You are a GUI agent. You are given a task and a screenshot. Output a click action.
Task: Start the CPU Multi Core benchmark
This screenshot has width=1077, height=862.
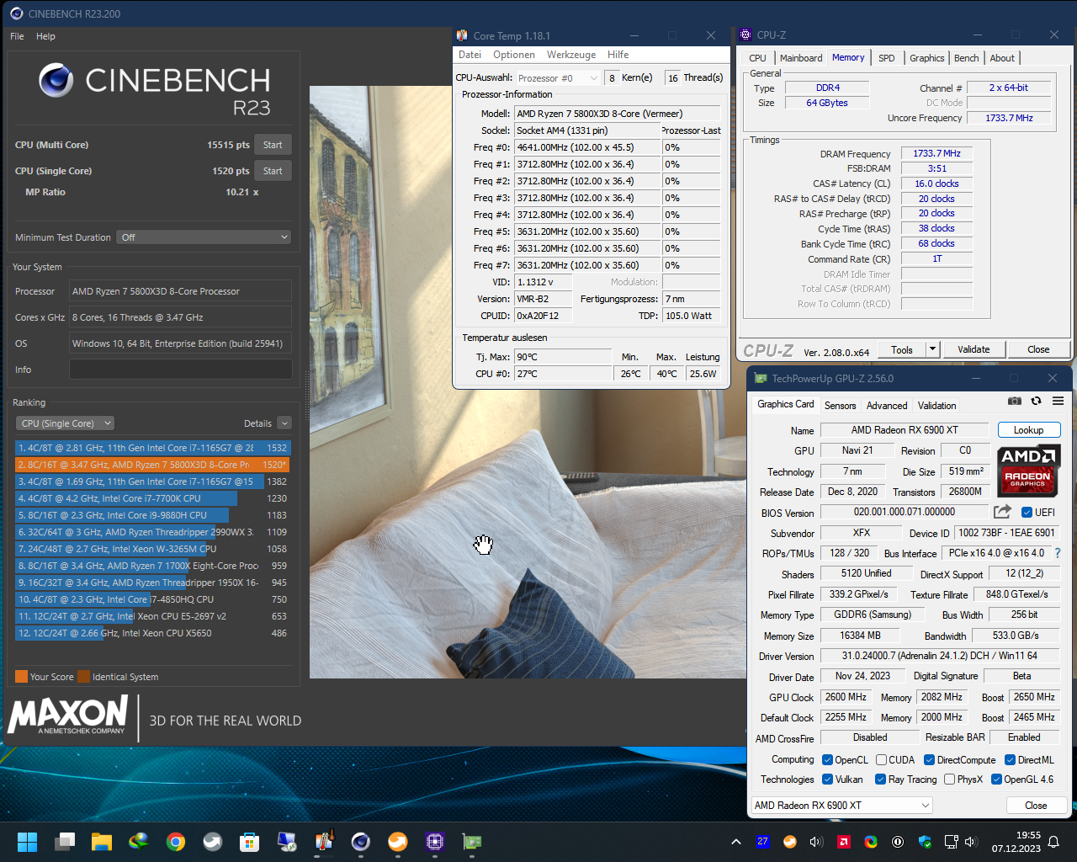(x=273, y=145)
